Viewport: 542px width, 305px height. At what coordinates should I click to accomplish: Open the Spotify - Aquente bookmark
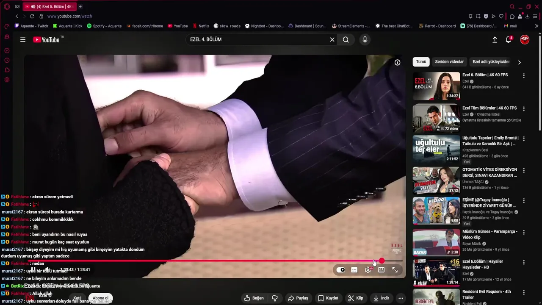pyautogui.click(x=104, y=26)
